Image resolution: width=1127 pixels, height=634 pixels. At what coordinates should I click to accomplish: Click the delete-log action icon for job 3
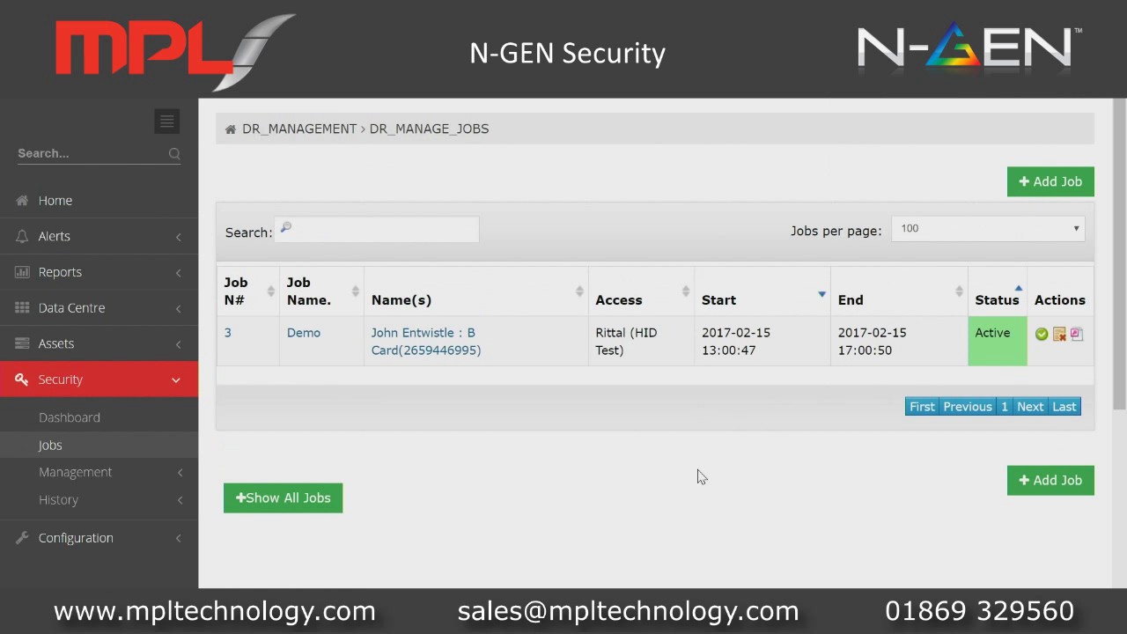pos(1059,334)
